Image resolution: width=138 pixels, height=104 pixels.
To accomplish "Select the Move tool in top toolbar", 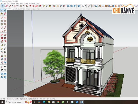I will pyautogui.click(x=33, y=6).
